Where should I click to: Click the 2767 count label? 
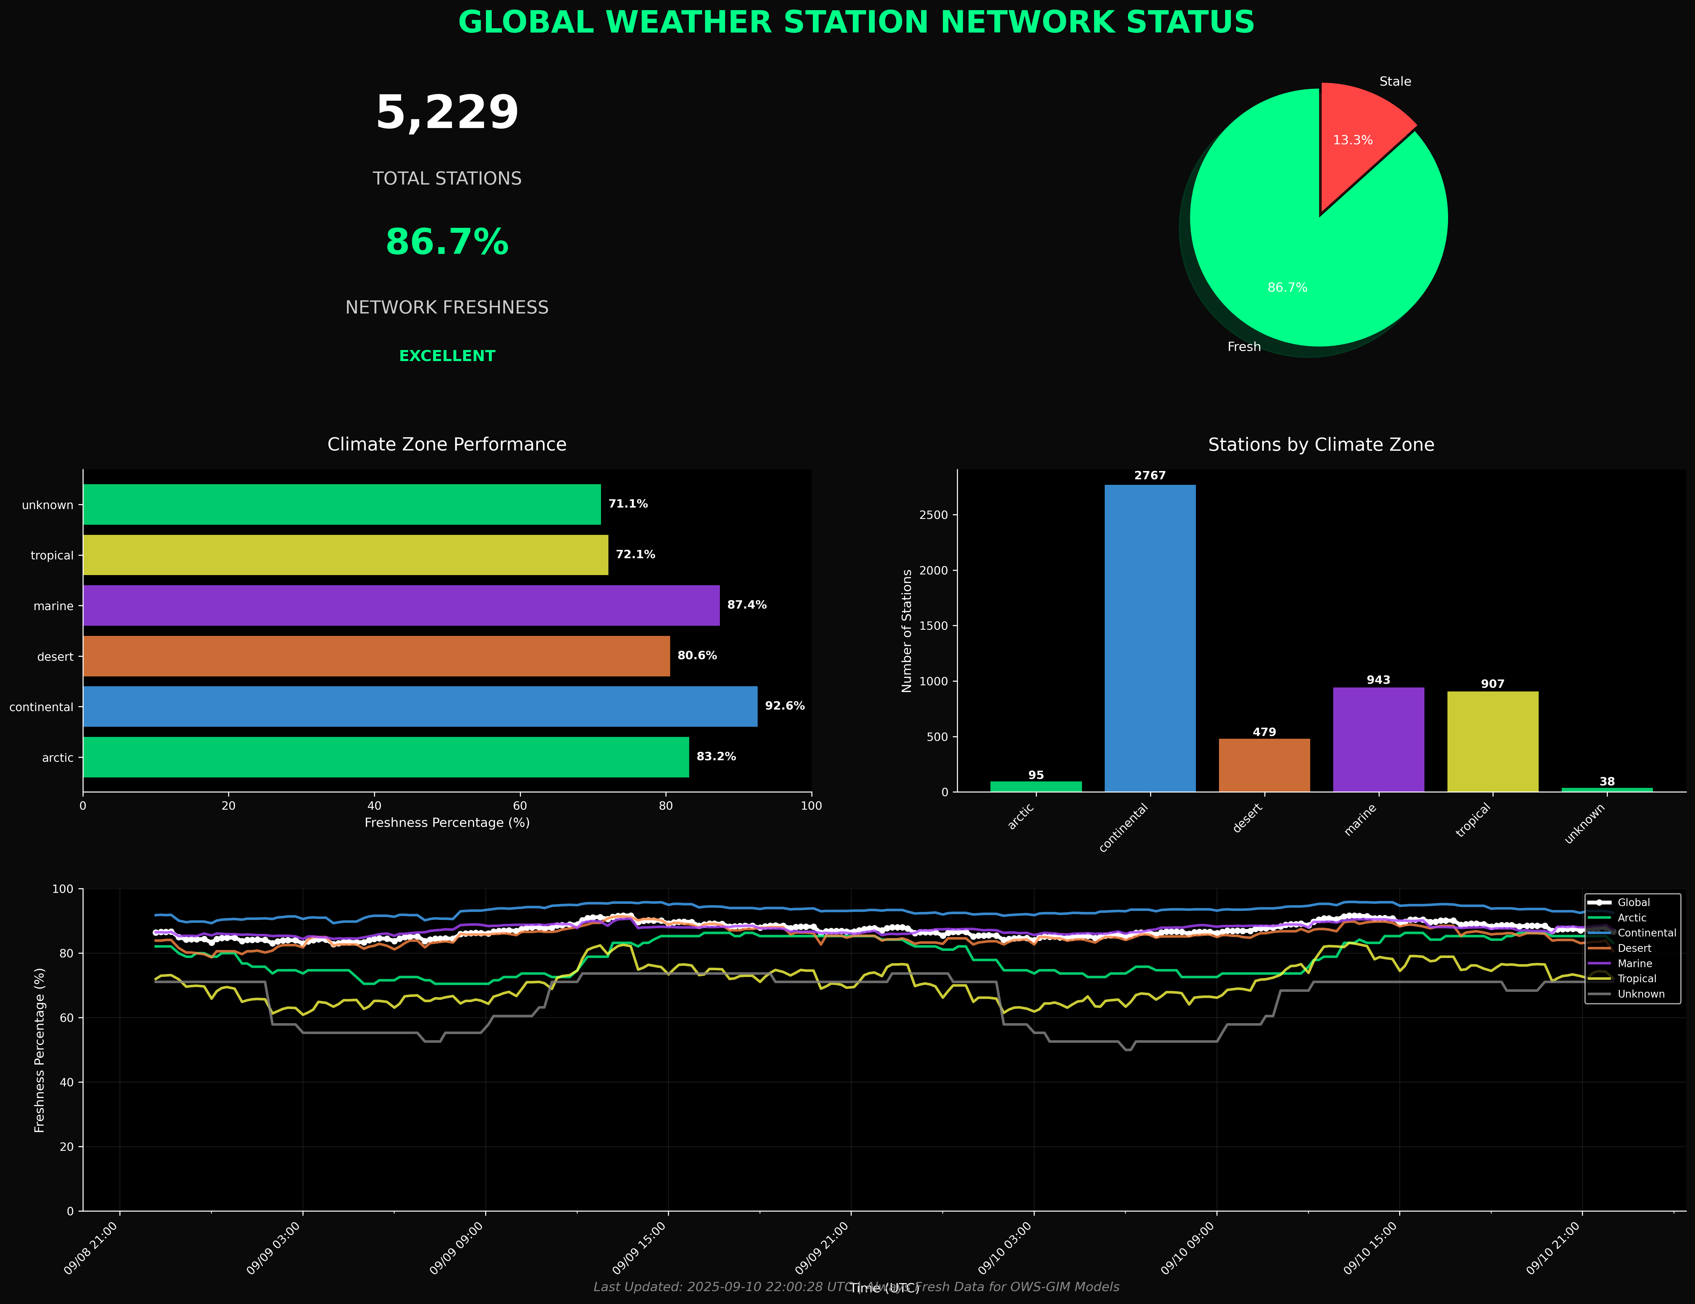click(x=1150, y=476)
